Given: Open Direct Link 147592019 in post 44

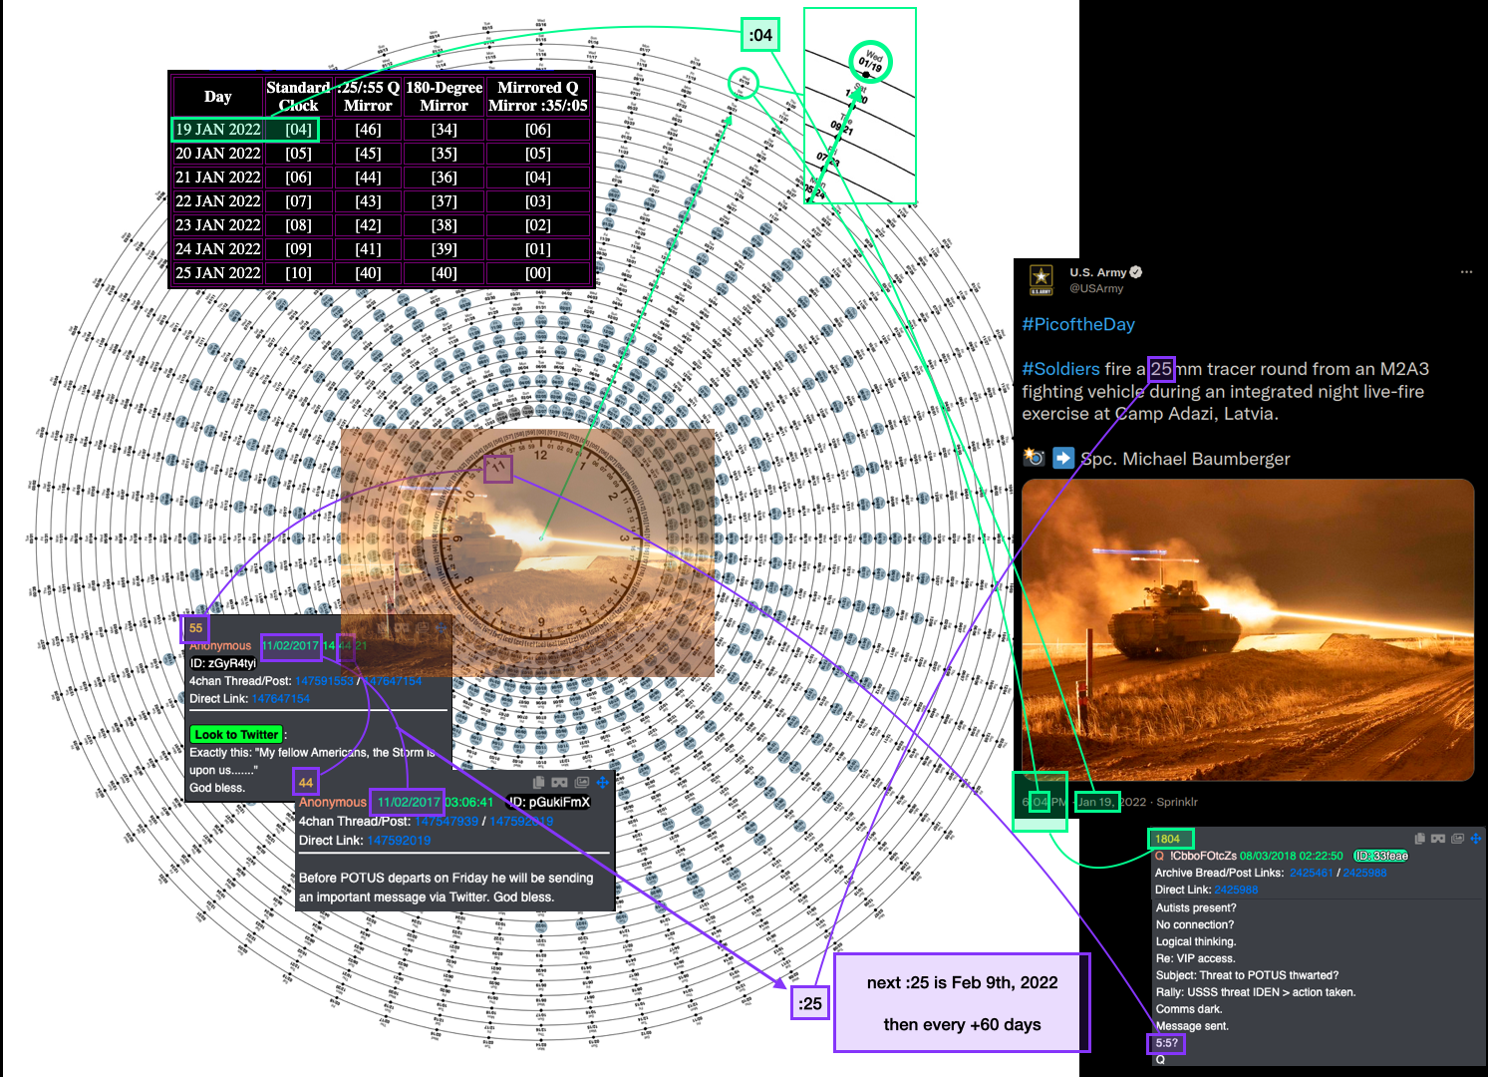Looking at the screenshot, I should click(x=399, y=841).
